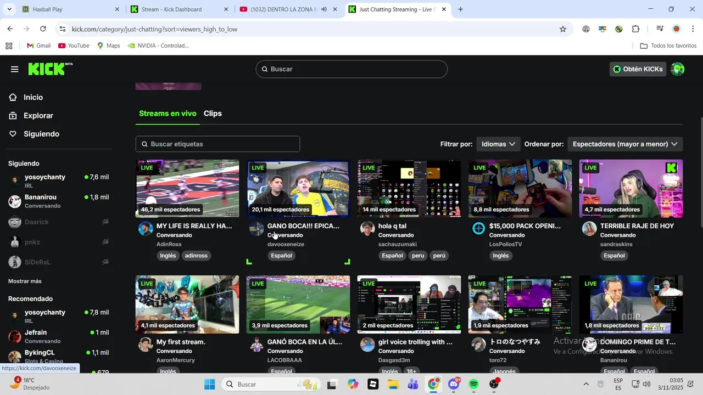
Task: Open the sachauzumaki stream thumbnail
Action: (409, 189)
